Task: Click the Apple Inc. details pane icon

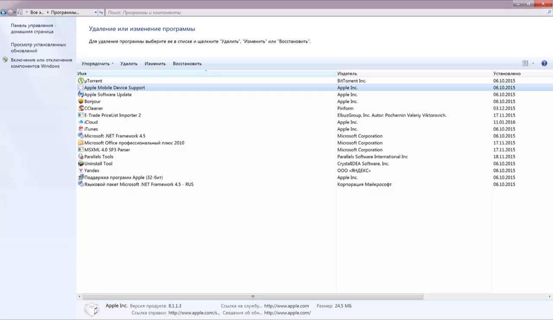Action: pyautogui.click(x=91, y=310)
